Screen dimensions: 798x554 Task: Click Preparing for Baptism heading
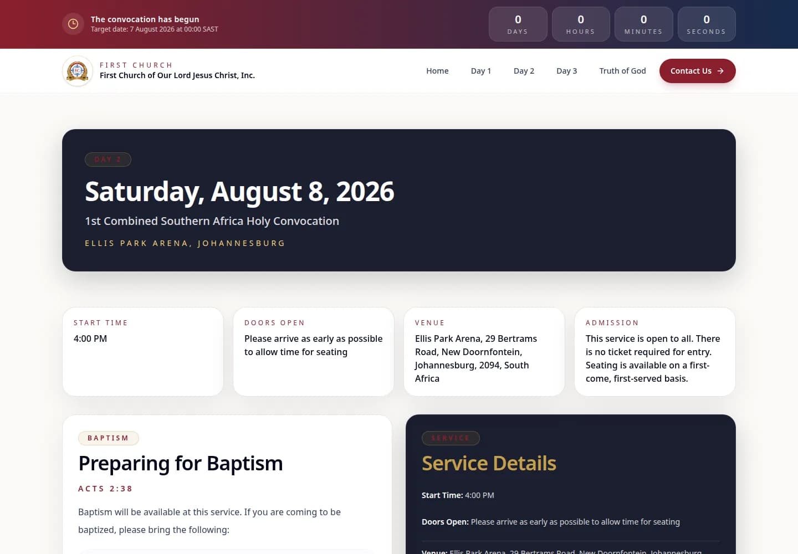pos(181,463)
